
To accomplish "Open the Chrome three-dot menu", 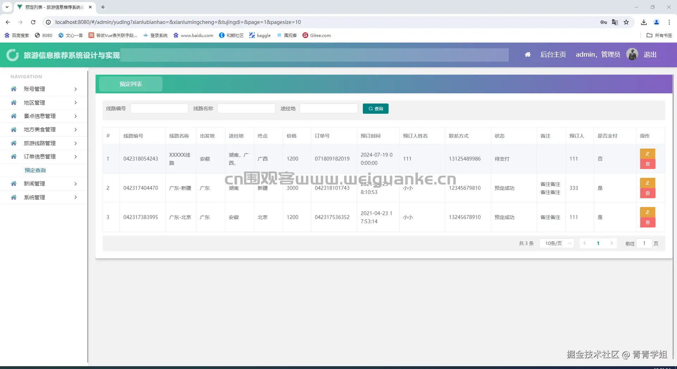I will coord(669,22).
